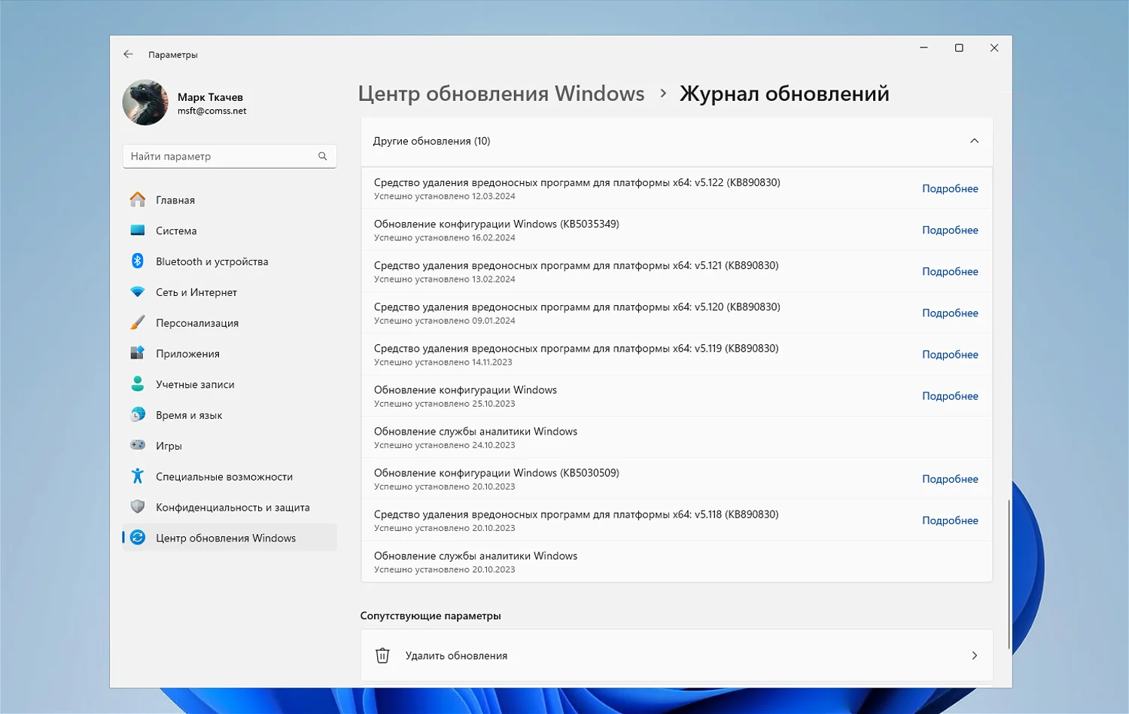Click the search magnifier icon
Screen dimensions: 1129x714
click(x=322, y=156)
